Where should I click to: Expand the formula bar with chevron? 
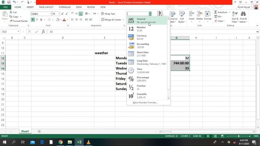[257, 32]
